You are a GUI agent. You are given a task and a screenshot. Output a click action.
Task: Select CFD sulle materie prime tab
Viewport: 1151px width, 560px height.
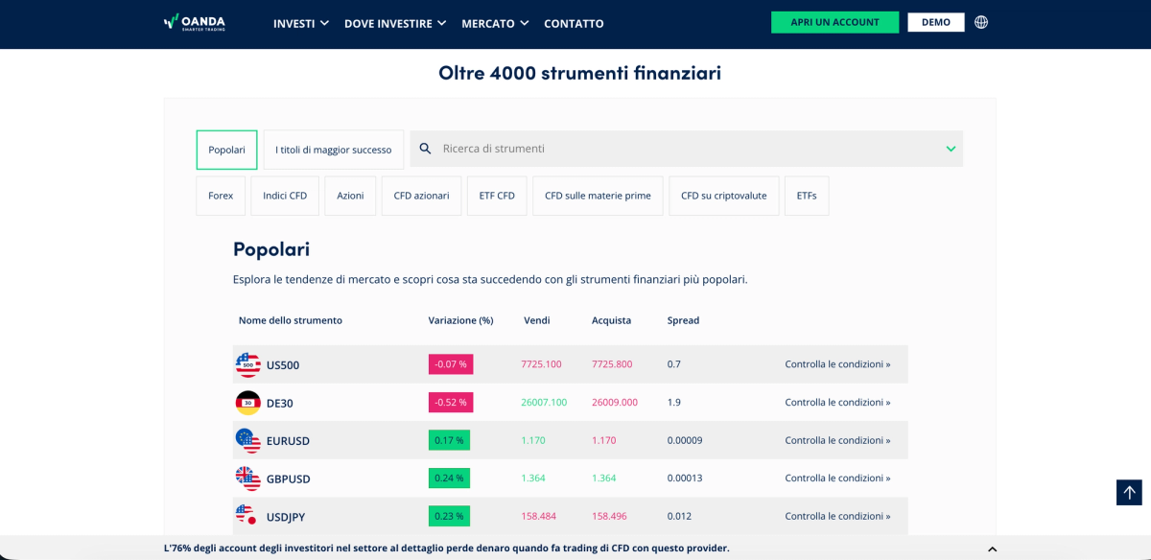tap(598, 196)
